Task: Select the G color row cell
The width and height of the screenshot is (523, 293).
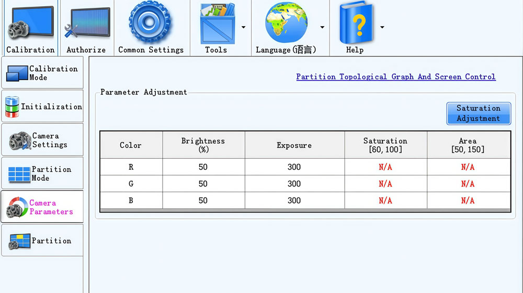Action: coord(131,184)
